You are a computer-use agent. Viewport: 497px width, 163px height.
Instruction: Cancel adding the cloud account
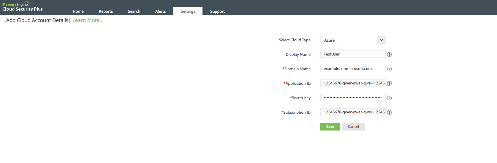[x=353, y=127]
